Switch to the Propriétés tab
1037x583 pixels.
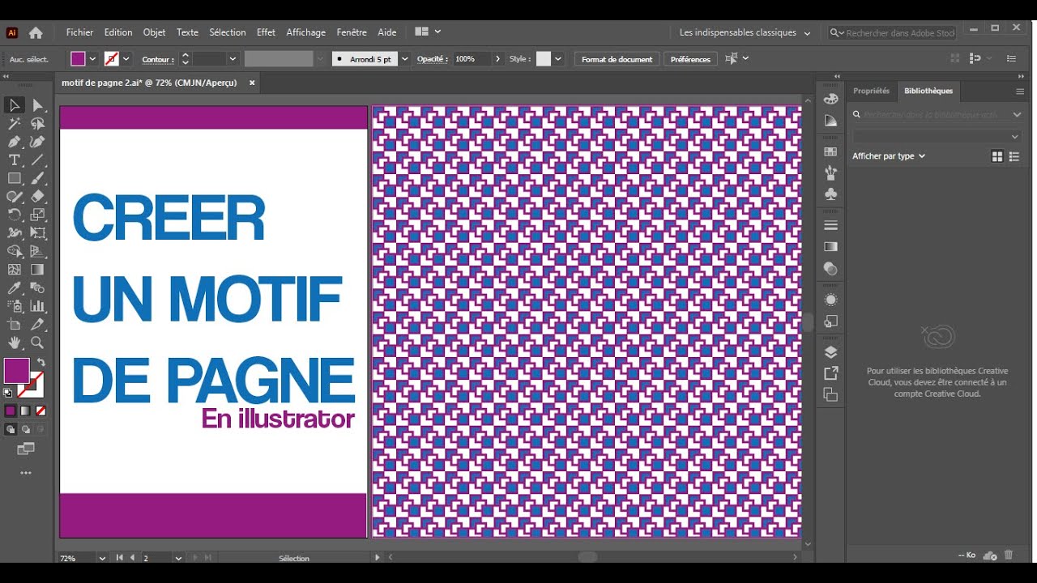click(871, 91)
